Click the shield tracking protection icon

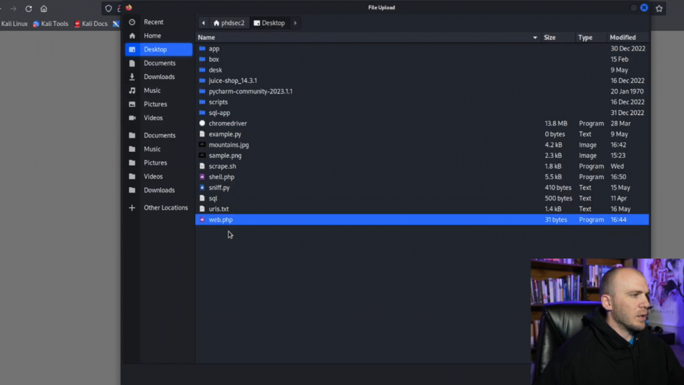click(x=108, y=8)
